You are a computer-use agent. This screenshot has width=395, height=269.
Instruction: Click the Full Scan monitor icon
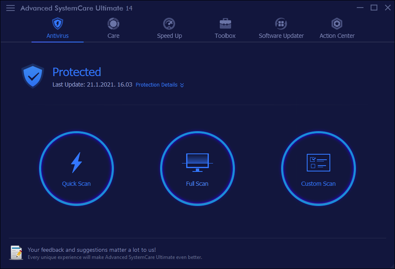coord(197,163)
